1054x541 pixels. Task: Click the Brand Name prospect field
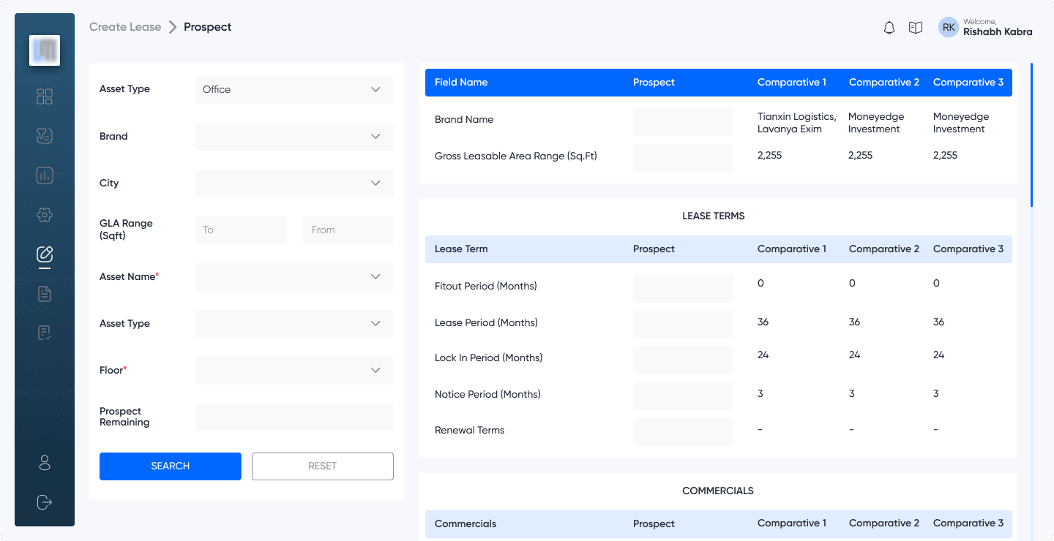pos(683,122)
